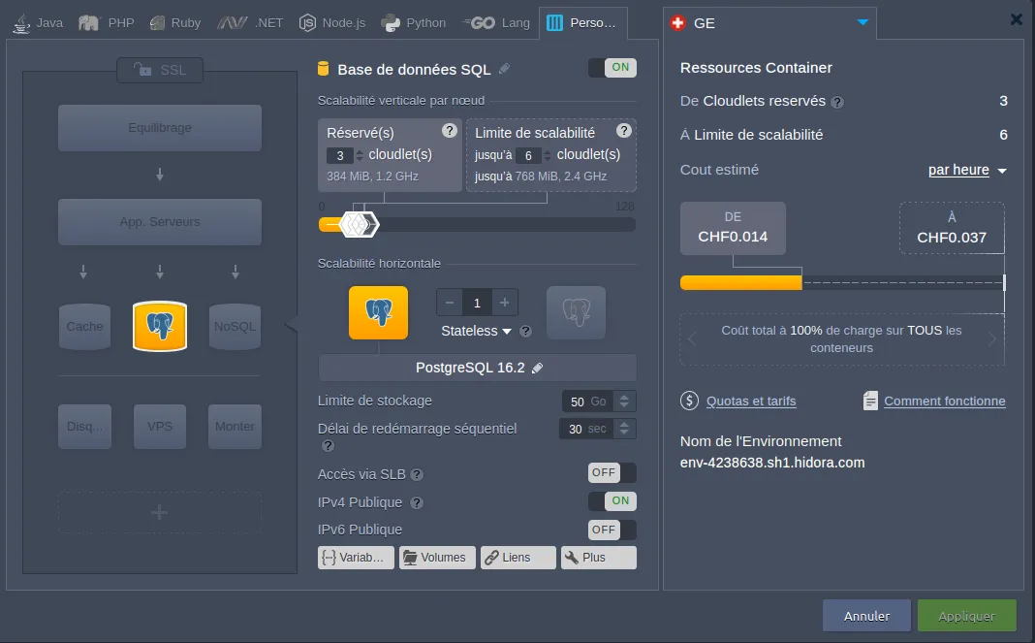This screenshot has height=643, width=1035.
Task: Enable the IPv6 Publique toggle
Action: click(612, 530)
